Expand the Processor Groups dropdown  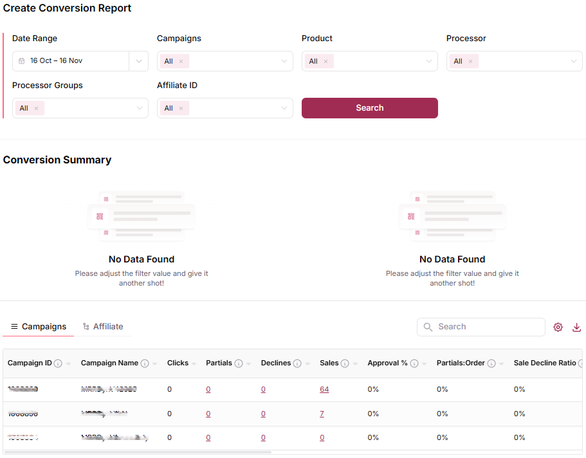[x=140, y=109]
